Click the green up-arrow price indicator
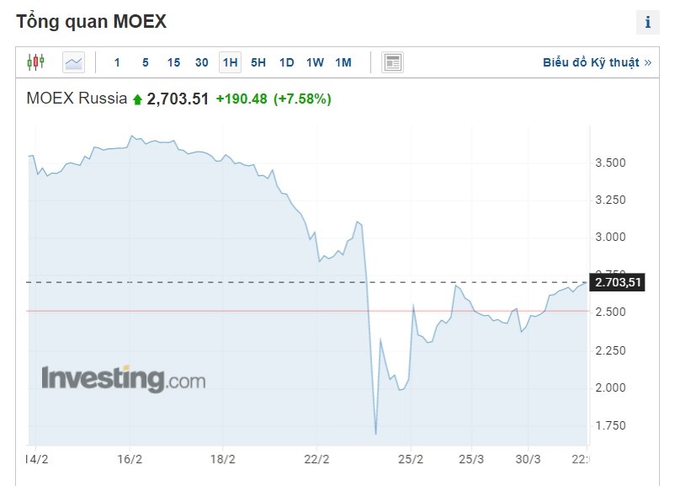Image resolution: width=675 pixels, height=486 pixels. 137,99
